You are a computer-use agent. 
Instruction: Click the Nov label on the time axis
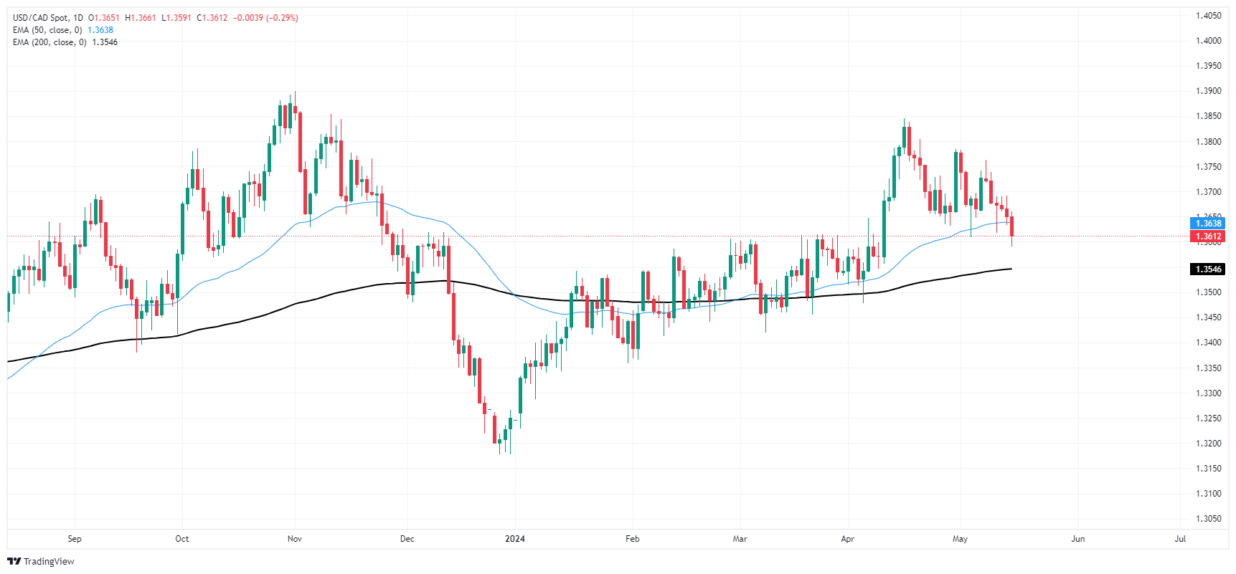pos(294,539)
